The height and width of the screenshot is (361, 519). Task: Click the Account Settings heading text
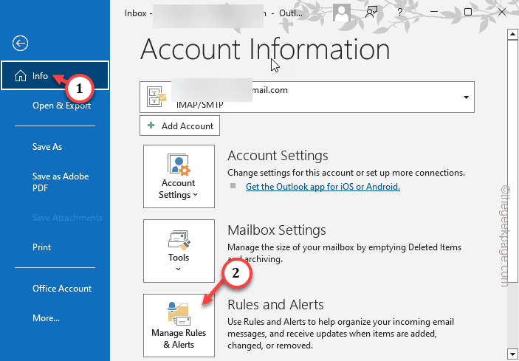tap(278, 156)
